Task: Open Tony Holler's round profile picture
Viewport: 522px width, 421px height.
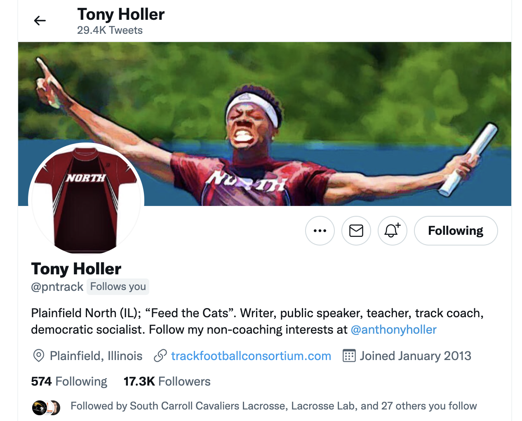Action: pyautogui.click(x=86, y=200)
